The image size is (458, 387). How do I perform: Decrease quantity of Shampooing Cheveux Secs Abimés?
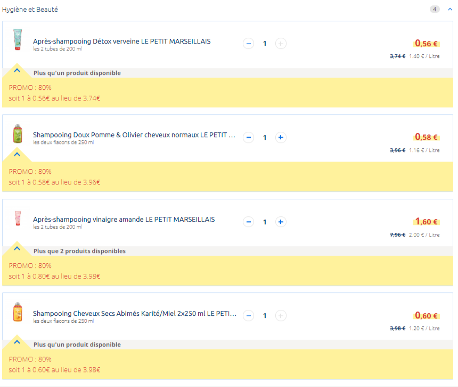point(248,316)
